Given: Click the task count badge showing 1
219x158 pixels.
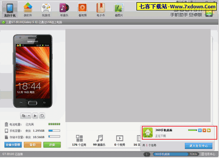Looking at the screenshot, I should pos(147,154).
